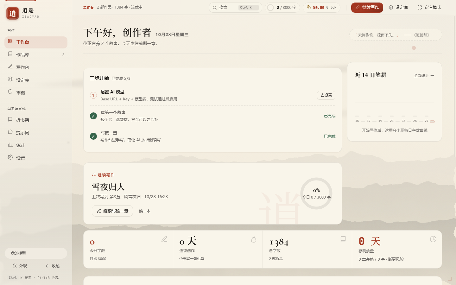
Task: Open 设定库 from the sidebar
Action: [36, 80]
